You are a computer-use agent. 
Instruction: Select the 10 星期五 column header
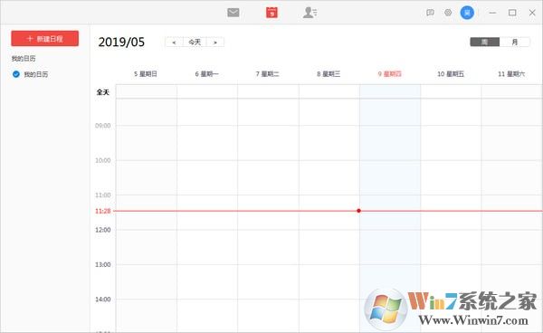[451, 74]
